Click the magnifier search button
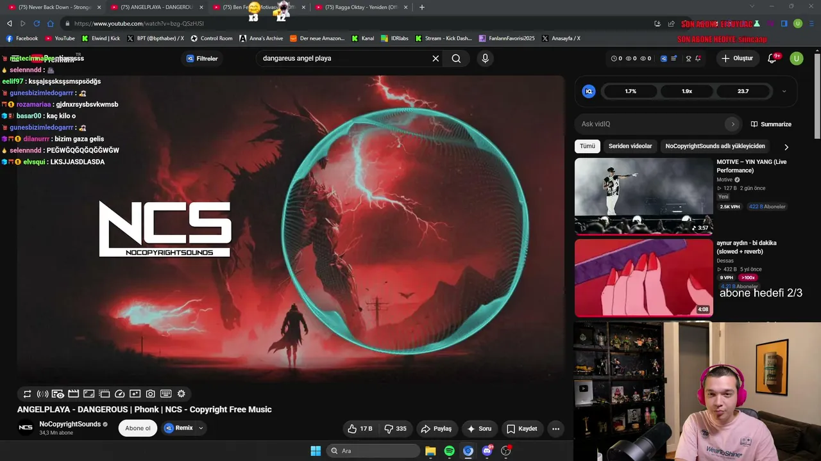 pyautogui.click(x=456, y=58)
